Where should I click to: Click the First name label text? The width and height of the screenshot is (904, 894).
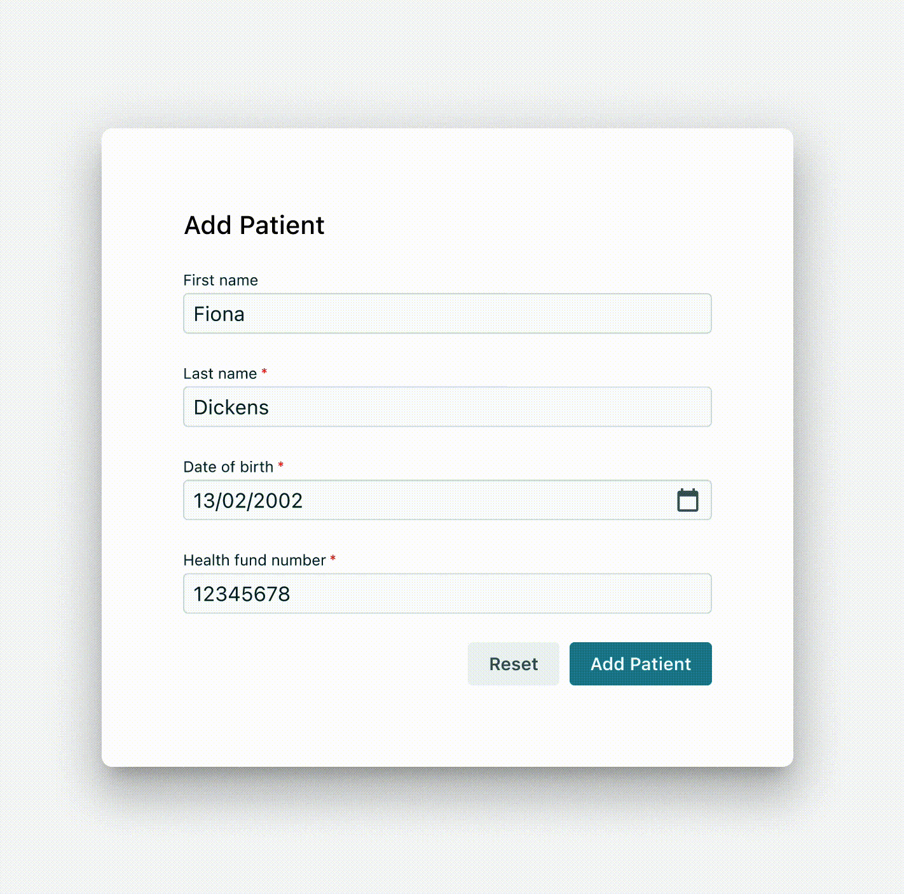pos(221,280)
